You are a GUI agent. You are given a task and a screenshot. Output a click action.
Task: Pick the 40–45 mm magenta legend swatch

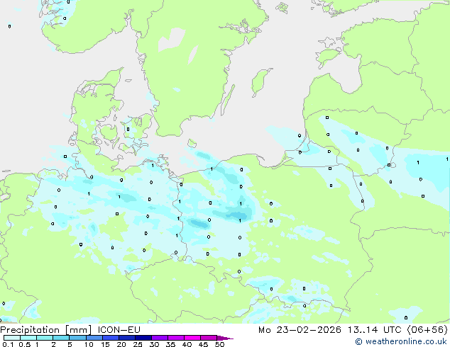tap(192, 338)
